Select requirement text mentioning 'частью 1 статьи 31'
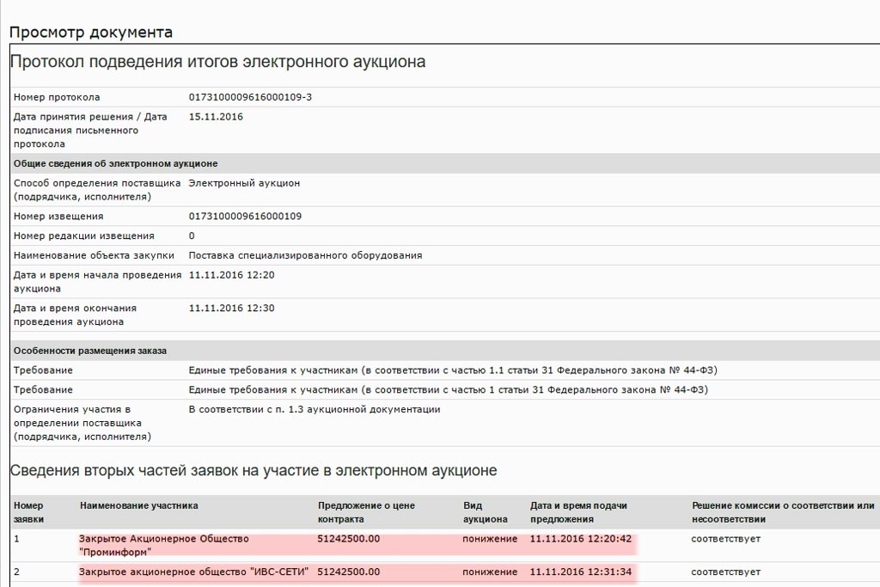Image resolution: width=880 pixels, height=587 pixels. [x=449, y=389]
